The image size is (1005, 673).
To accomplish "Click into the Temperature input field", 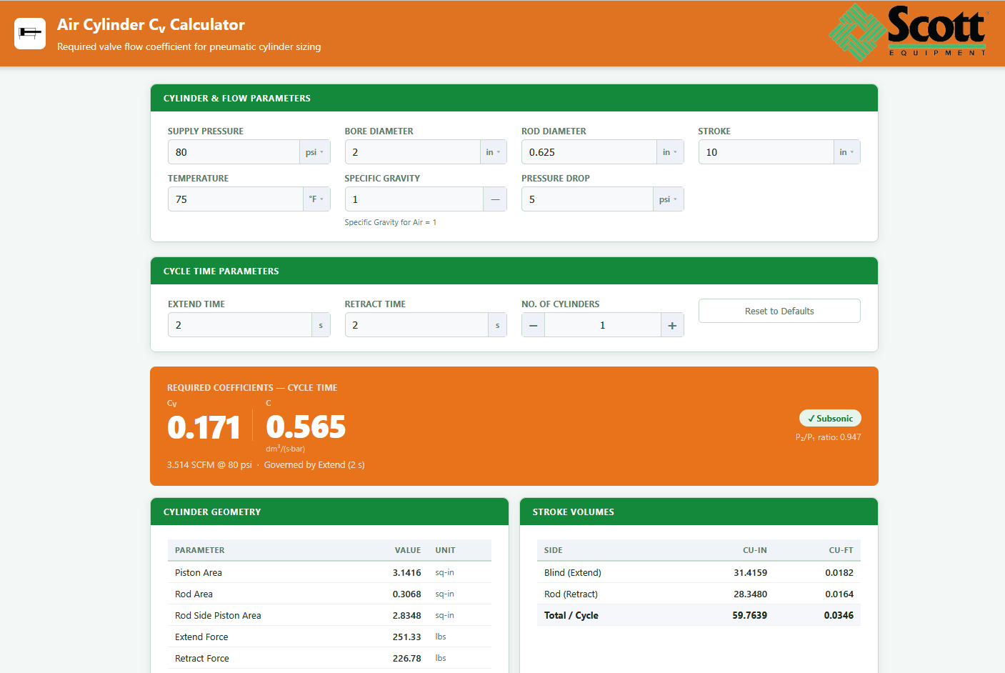I will coord(236,199).
